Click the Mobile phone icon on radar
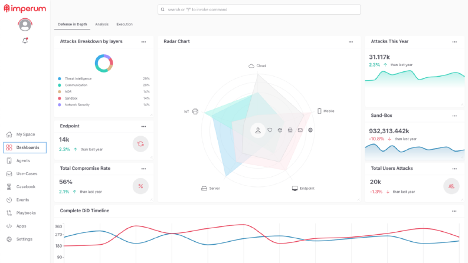This screenshot has width=468, height=263. pyautogui.click(x=319, y=111)
